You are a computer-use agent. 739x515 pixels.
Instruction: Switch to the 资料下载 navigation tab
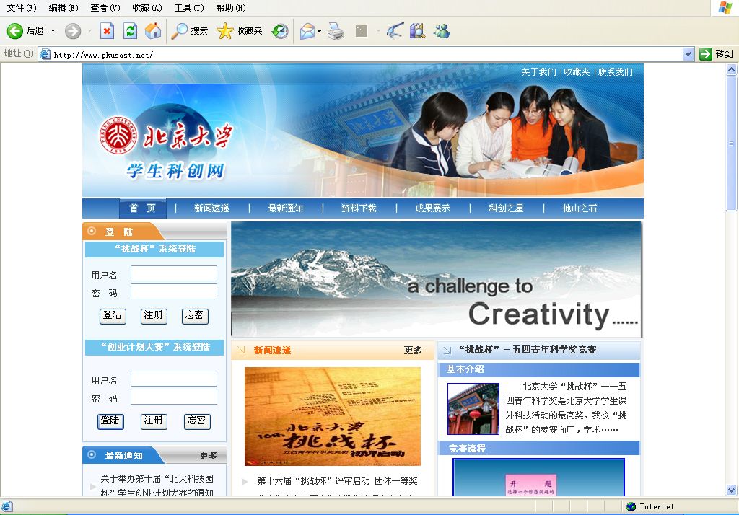tap(359, 208)
